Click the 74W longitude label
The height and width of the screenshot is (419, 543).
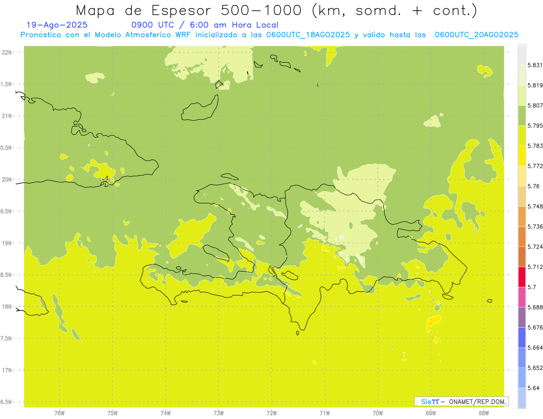coord(166,413)
